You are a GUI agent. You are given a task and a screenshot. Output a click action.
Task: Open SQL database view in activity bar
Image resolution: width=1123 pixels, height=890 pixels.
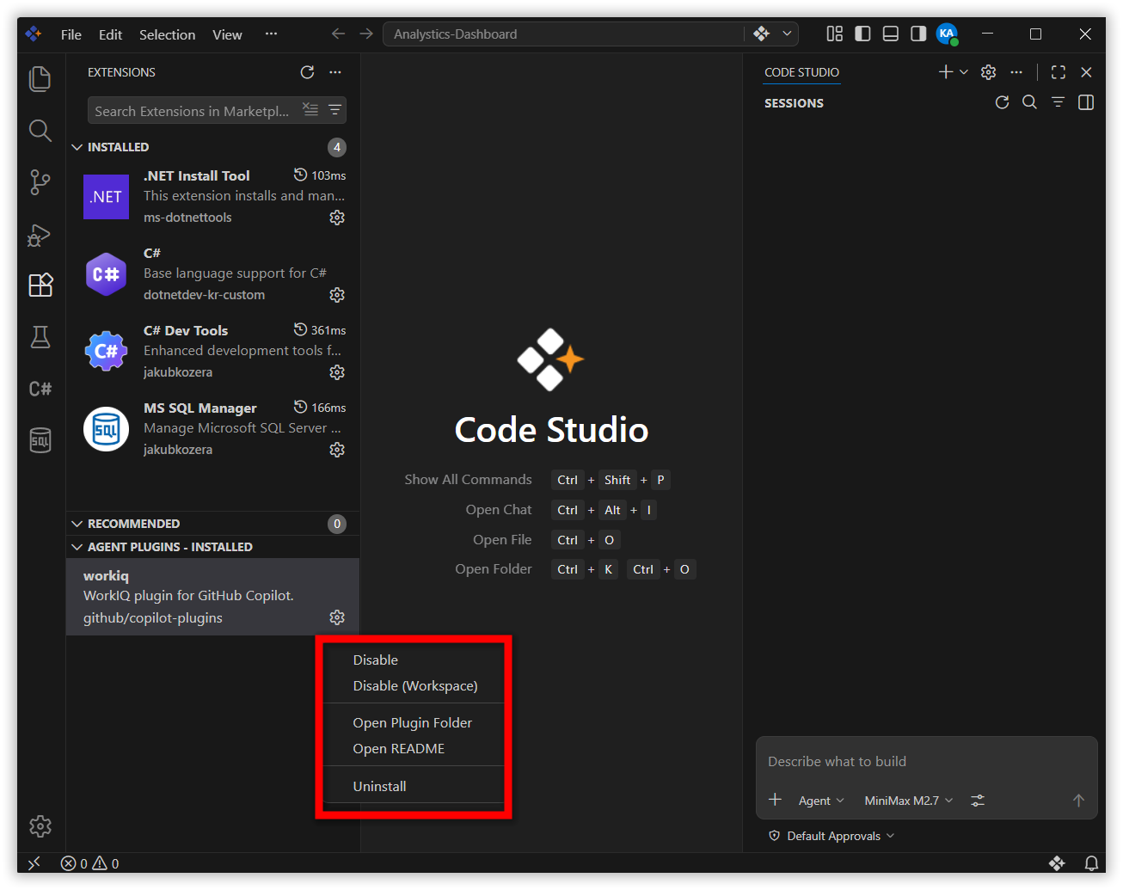(40, 440)
